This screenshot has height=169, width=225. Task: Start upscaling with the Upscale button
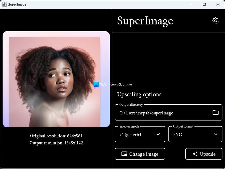click(x=204, y=154)
